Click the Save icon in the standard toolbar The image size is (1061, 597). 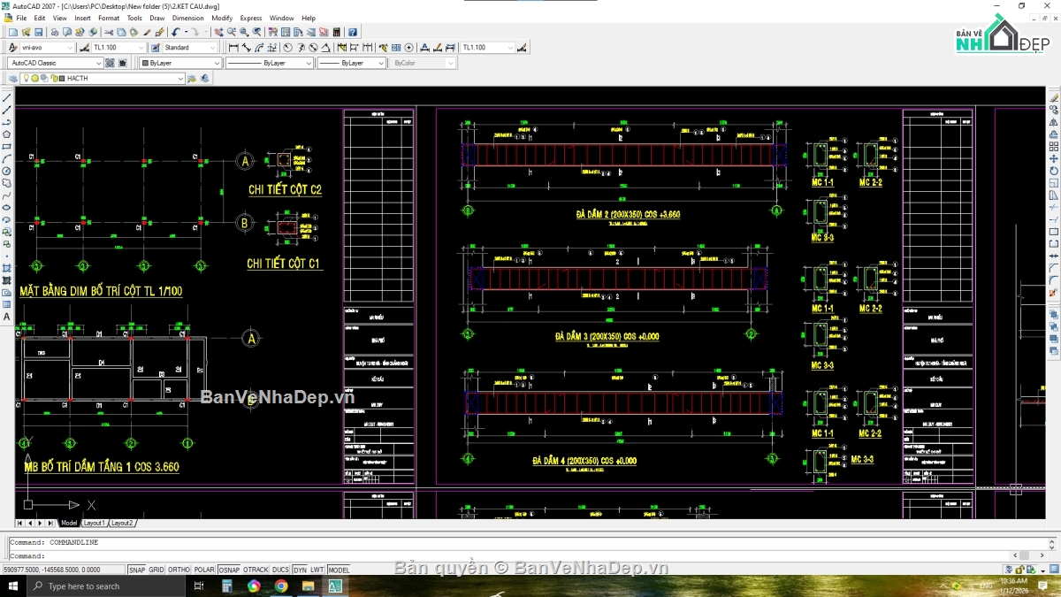pos(38,32)
